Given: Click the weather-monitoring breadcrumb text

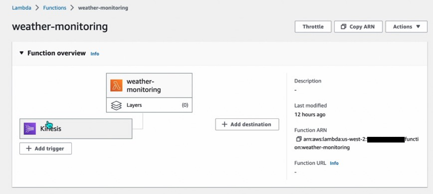Looking at the screenshot, I should point(103,7).
